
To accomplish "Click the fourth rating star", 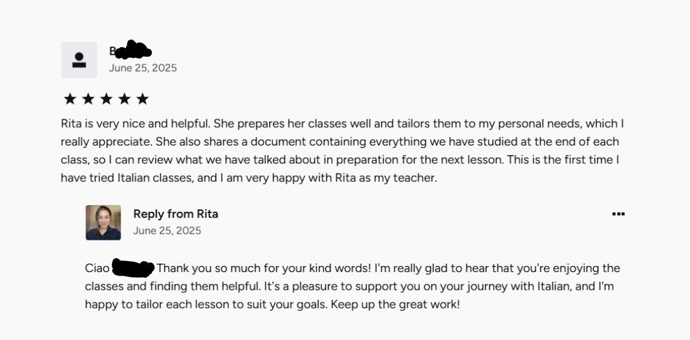I will 124,99.
